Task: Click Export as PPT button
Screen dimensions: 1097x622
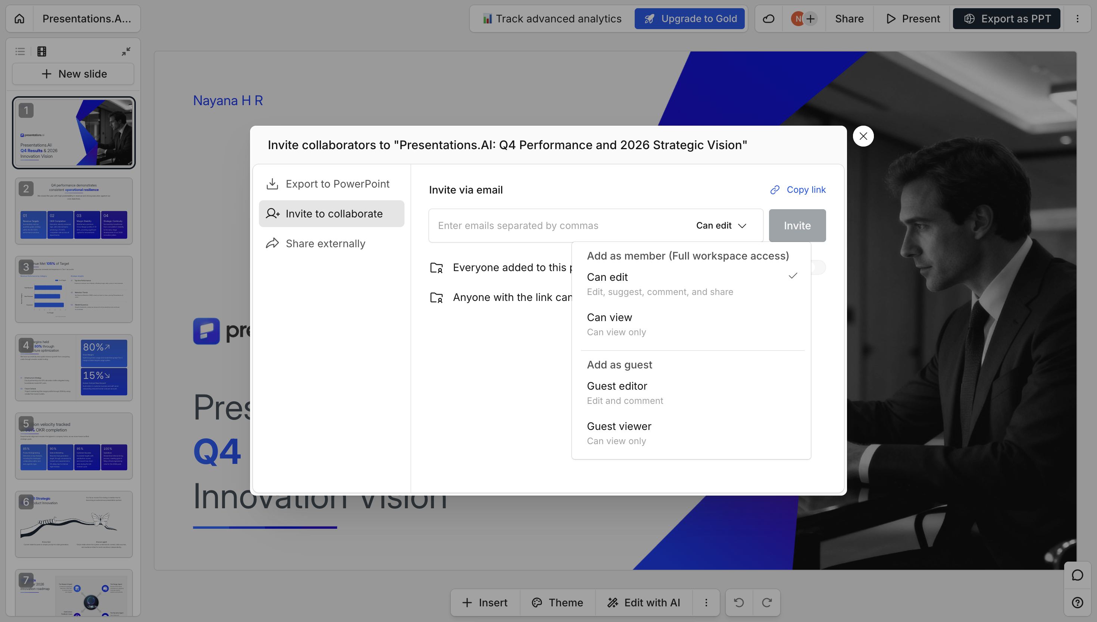Action: (1006, 19)
